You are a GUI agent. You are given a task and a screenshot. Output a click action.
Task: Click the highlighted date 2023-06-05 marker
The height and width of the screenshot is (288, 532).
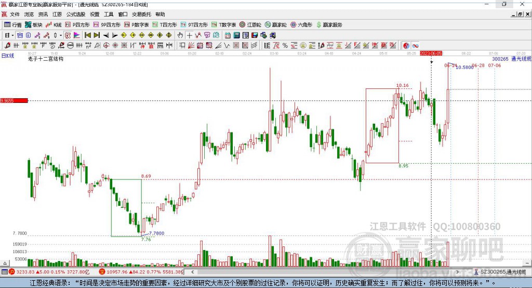pos(431,54)
